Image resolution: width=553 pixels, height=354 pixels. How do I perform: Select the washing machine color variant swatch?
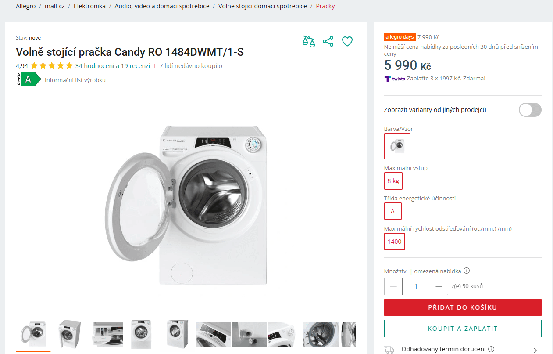click(397, 146)
